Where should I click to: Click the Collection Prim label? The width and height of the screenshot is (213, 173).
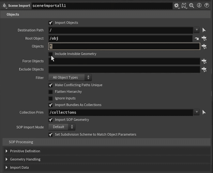pyautogui.click(x=32, y=112)
